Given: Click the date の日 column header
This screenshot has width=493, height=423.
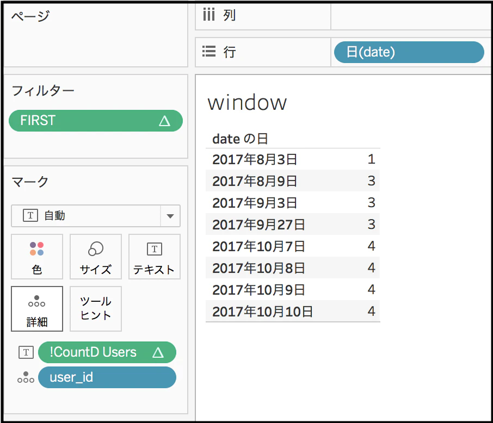Looking at the screenshot, I should click(x=240, y=139).
